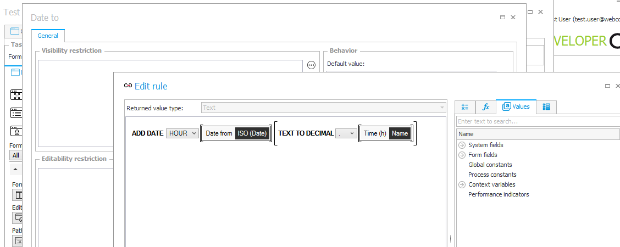620x247 pixels.
Task: Open the list-style objects tab icon
Action: pyautogui.click(x=546, y=107)
